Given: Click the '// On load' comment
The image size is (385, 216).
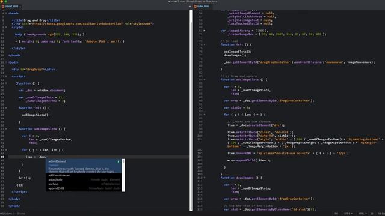Looking at the screenshot, I should click(229, 41).
